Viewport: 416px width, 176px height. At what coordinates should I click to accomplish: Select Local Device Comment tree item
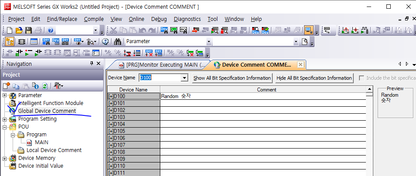click(54, 150)
